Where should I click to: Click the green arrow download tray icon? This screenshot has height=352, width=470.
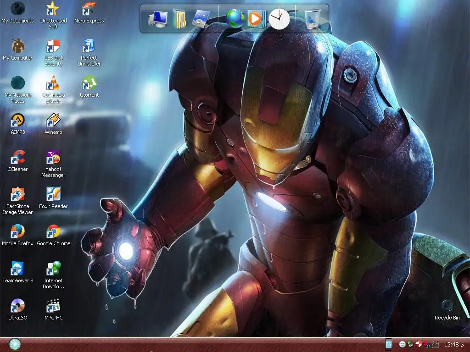point(410,345)
